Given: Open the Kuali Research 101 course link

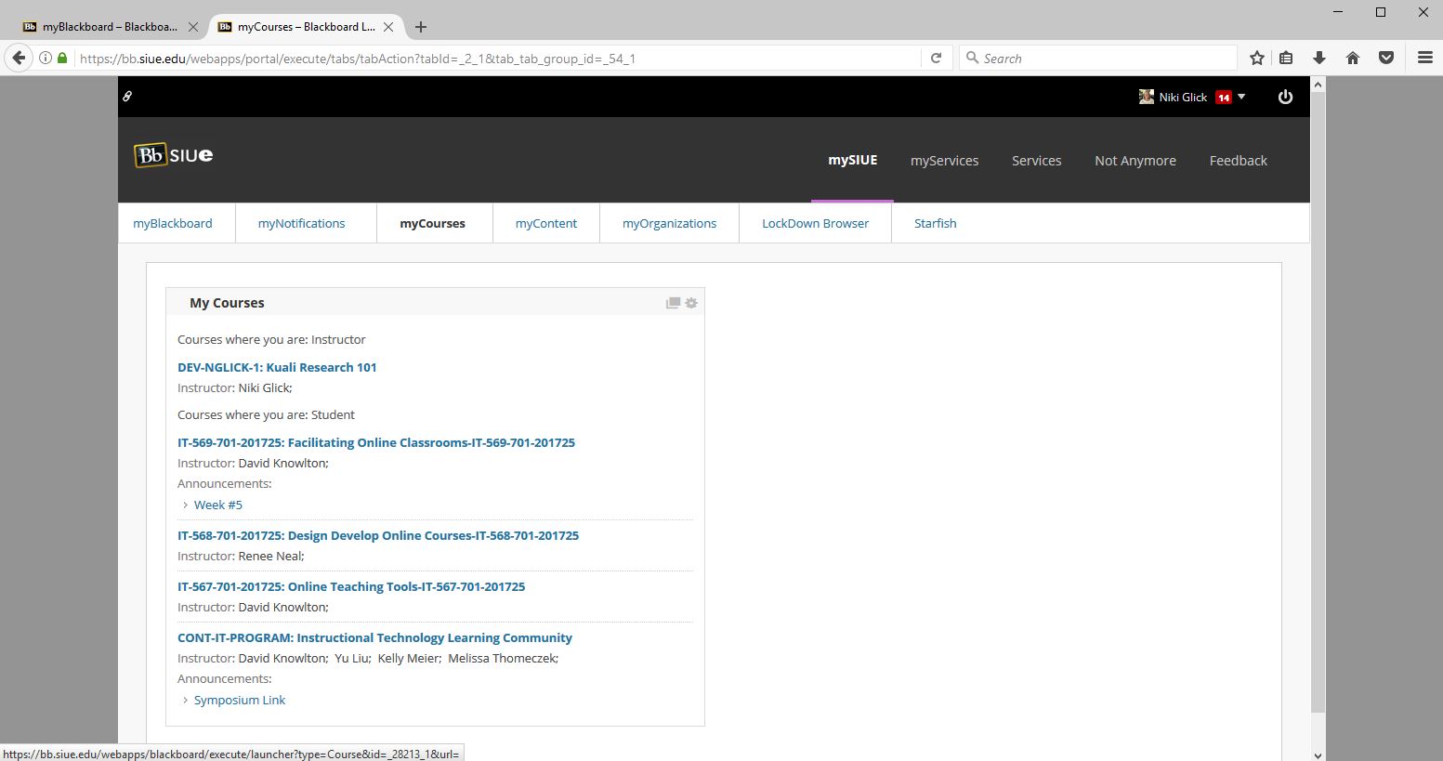Looking at the screenshot, I should pos(277,367).
